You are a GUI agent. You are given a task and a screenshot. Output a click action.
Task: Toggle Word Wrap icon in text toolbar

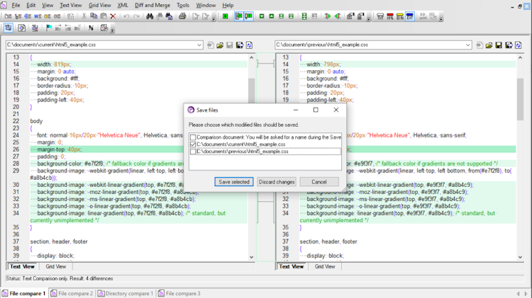click(x=9, y=28)
